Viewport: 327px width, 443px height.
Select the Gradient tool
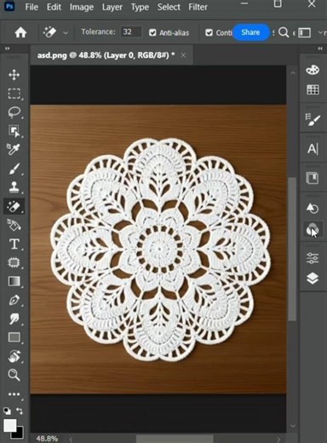point(14,281)
